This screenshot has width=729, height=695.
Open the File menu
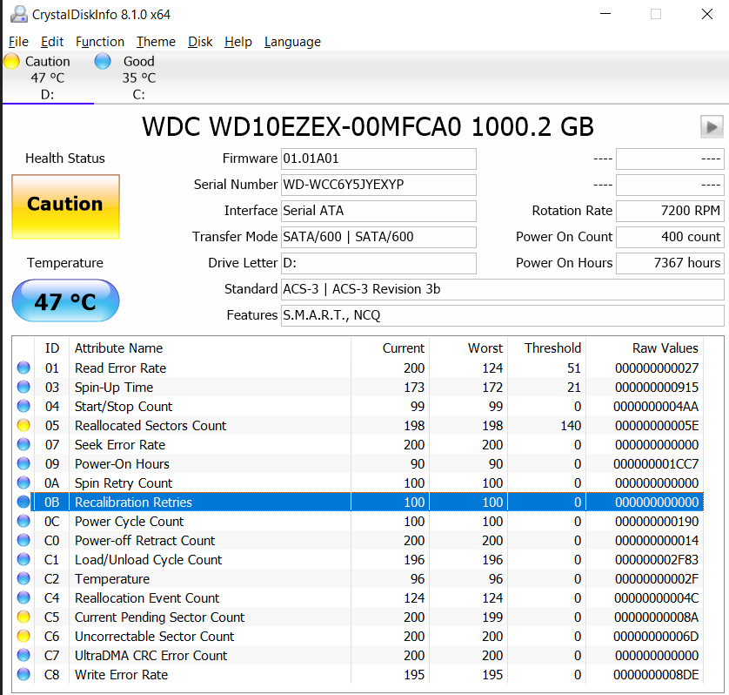point(18,42)
